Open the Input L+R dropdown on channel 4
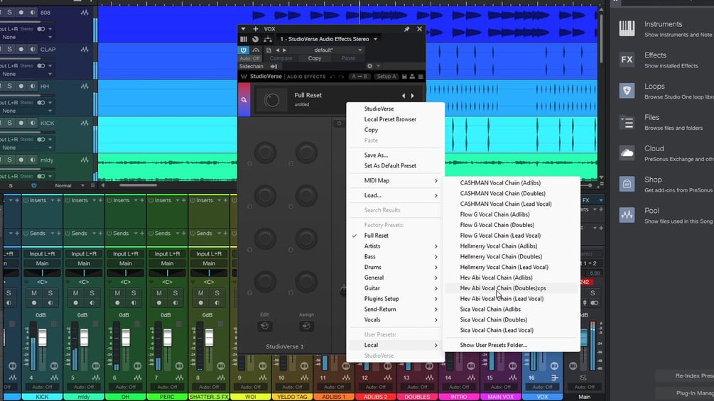714x401 pixels. pyautogui.click(x=43, y=253)
